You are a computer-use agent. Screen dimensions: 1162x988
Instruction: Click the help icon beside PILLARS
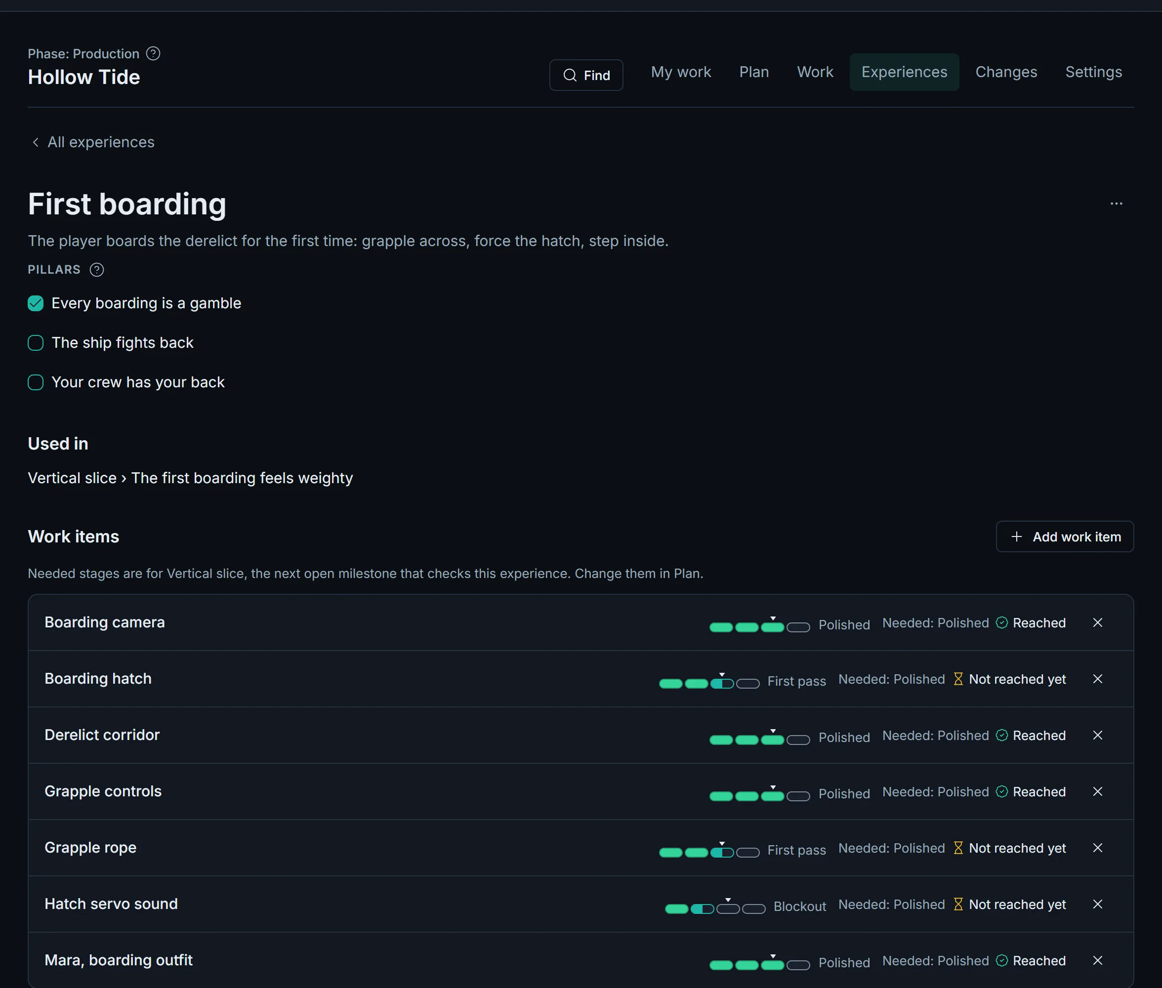tap(97, 270)
